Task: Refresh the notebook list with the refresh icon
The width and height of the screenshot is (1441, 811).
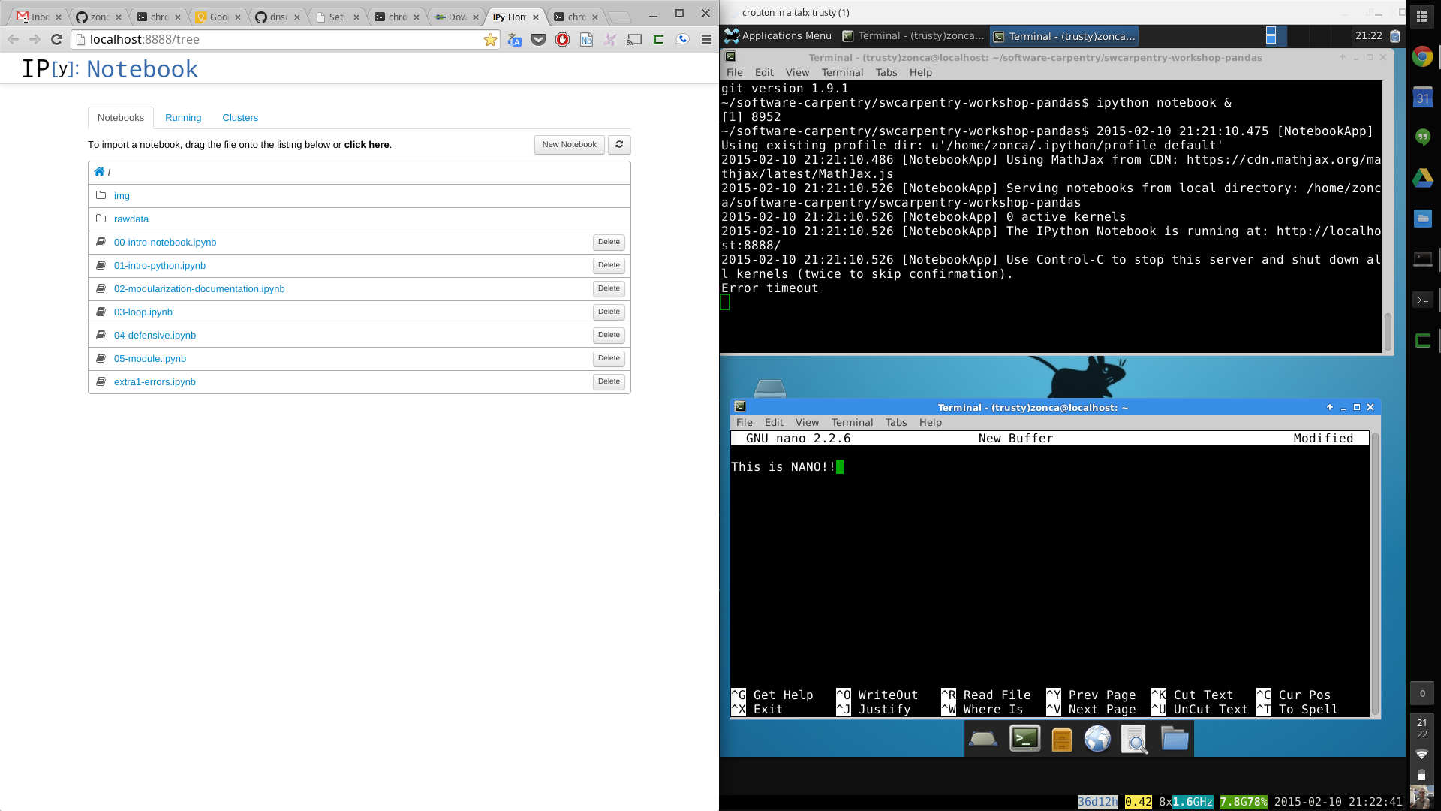Action: pyautogui.click(x=619, y=145)
